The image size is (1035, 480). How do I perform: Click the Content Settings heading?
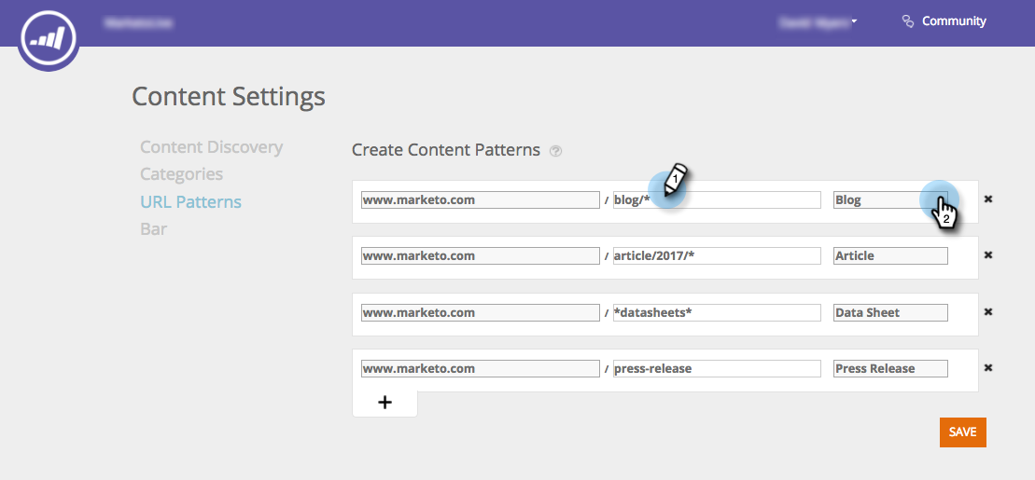[x=229, y=96]
